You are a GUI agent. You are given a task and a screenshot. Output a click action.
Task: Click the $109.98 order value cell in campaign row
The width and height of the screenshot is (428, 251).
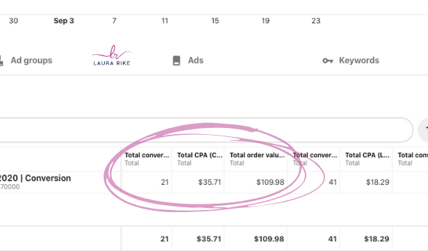pyautogui.click(x=270, y=182)
